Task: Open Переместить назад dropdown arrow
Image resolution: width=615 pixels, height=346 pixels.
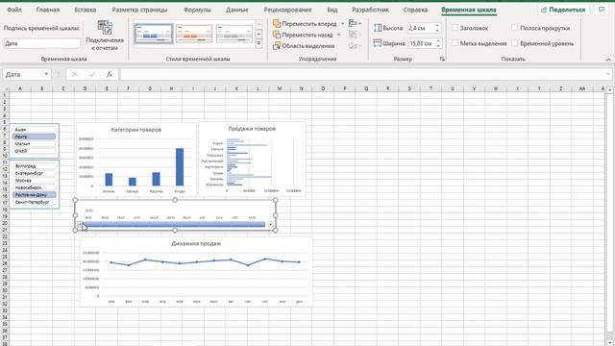Action: 339,35
